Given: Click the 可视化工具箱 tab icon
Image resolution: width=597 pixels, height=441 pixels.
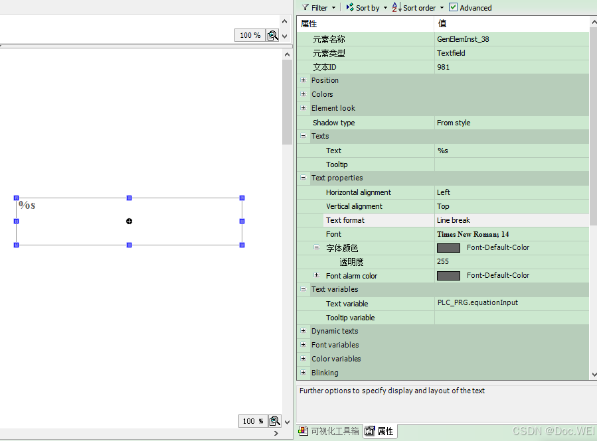Looking at the screenshot, I should pos(303,431).
